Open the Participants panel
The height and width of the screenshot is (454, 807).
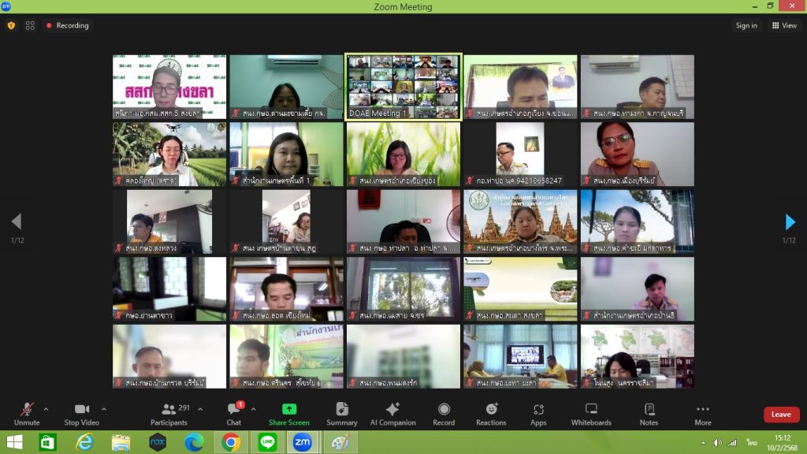(x=169, y=415)
